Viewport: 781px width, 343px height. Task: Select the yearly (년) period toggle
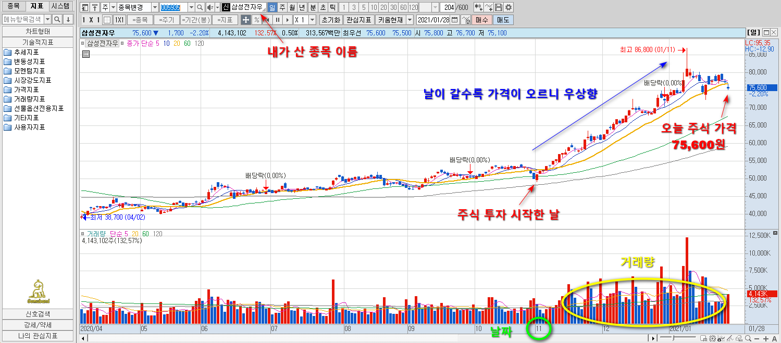pos(302,7)
